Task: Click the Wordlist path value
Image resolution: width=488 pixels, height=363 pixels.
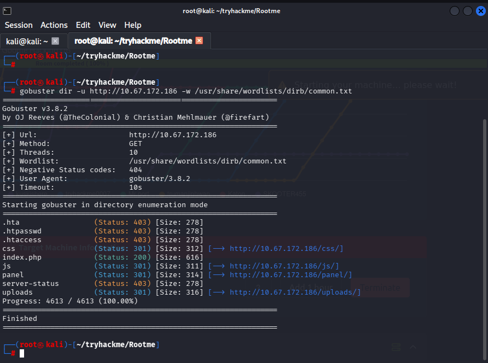Action: tap(207, 161)
